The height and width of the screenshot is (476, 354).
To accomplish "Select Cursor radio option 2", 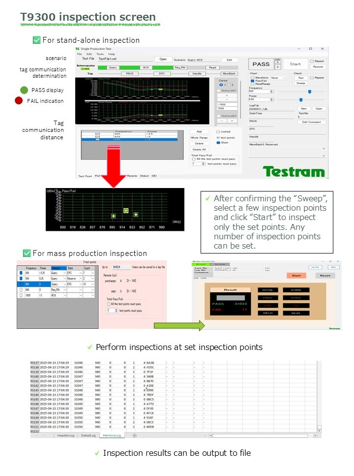I will click(x=229, y=85).
